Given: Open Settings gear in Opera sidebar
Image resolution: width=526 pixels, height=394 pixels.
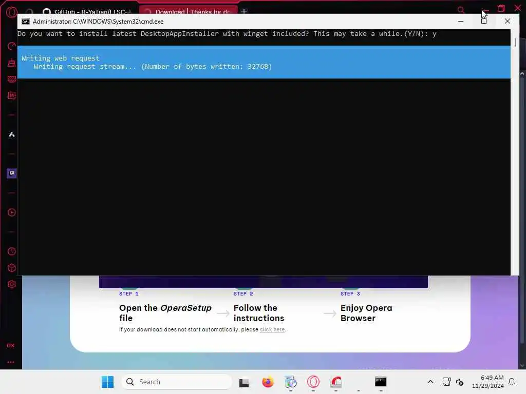Looking at the screenshot, I should pos(12,284).
